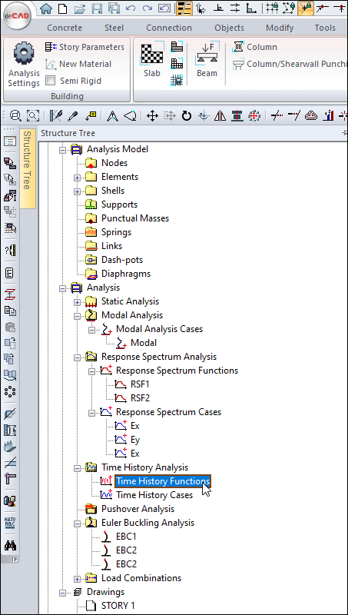Open Analysis Settings gear
The height and width of the screenshot is (615, 348).
coord(24,65)
